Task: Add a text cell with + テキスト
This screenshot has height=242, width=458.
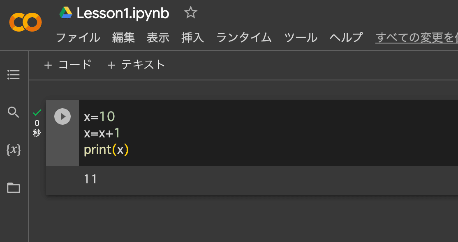Action: click(136, 64)
